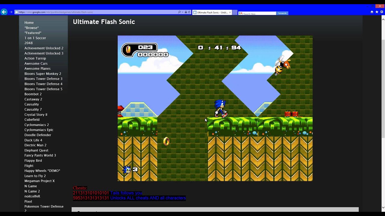This screenshot has height=216, width=385.
Task: Open Castaway 2 game link
Action: pyautogui.click(x=33, y=99)
